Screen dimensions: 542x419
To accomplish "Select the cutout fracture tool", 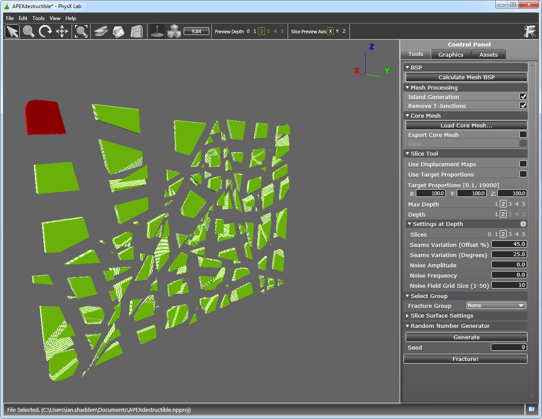I will coord(119,31).
